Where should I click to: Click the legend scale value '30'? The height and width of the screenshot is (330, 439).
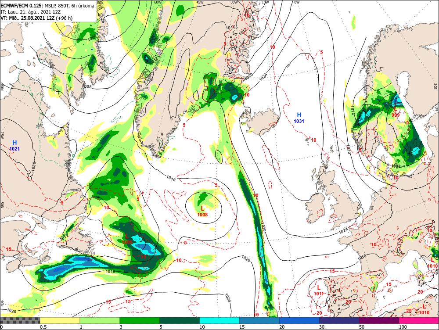[322, 327]
